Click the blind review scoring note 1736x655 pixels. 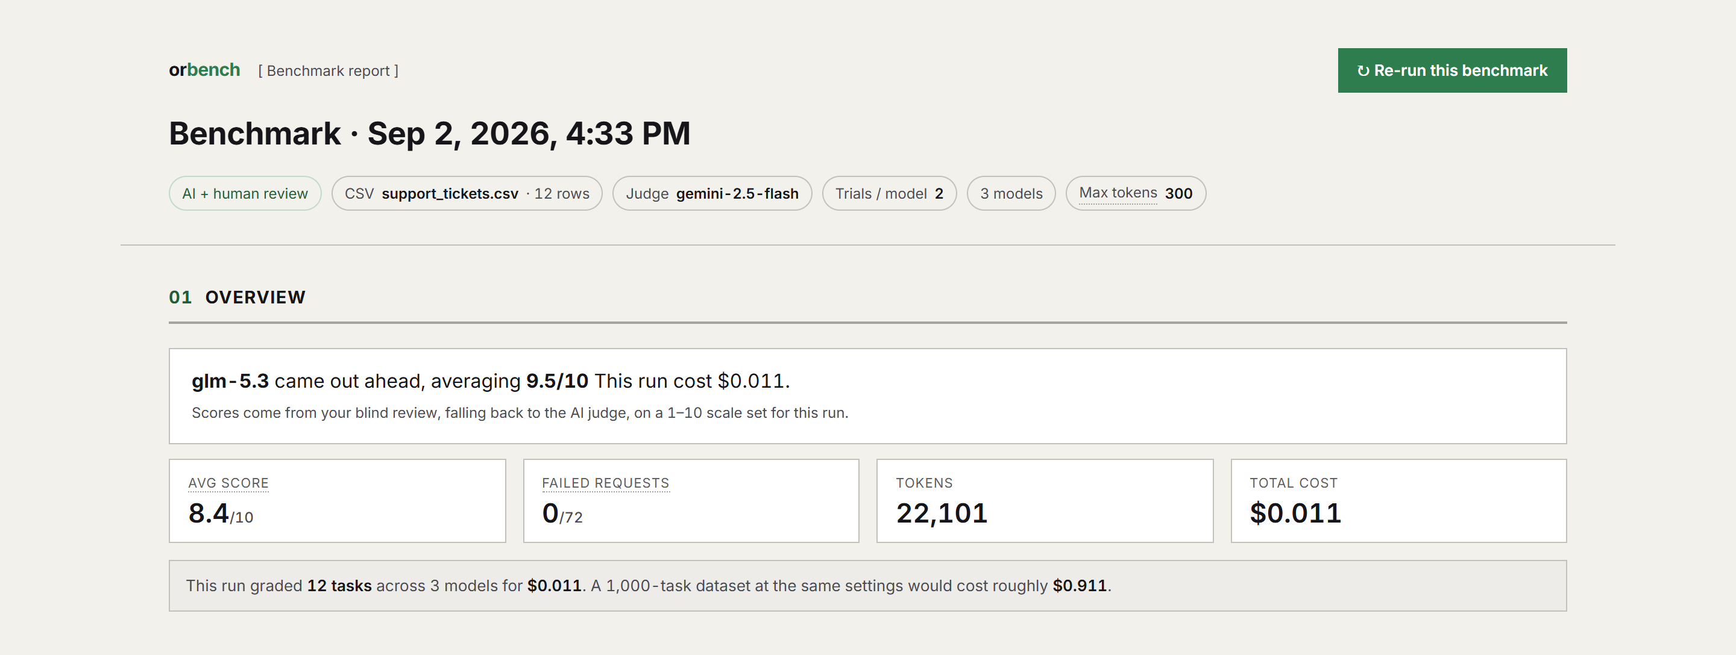[520, 412]
